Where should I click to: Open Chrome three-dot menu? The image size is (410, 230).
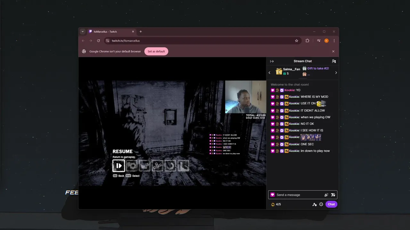(334, 41)
